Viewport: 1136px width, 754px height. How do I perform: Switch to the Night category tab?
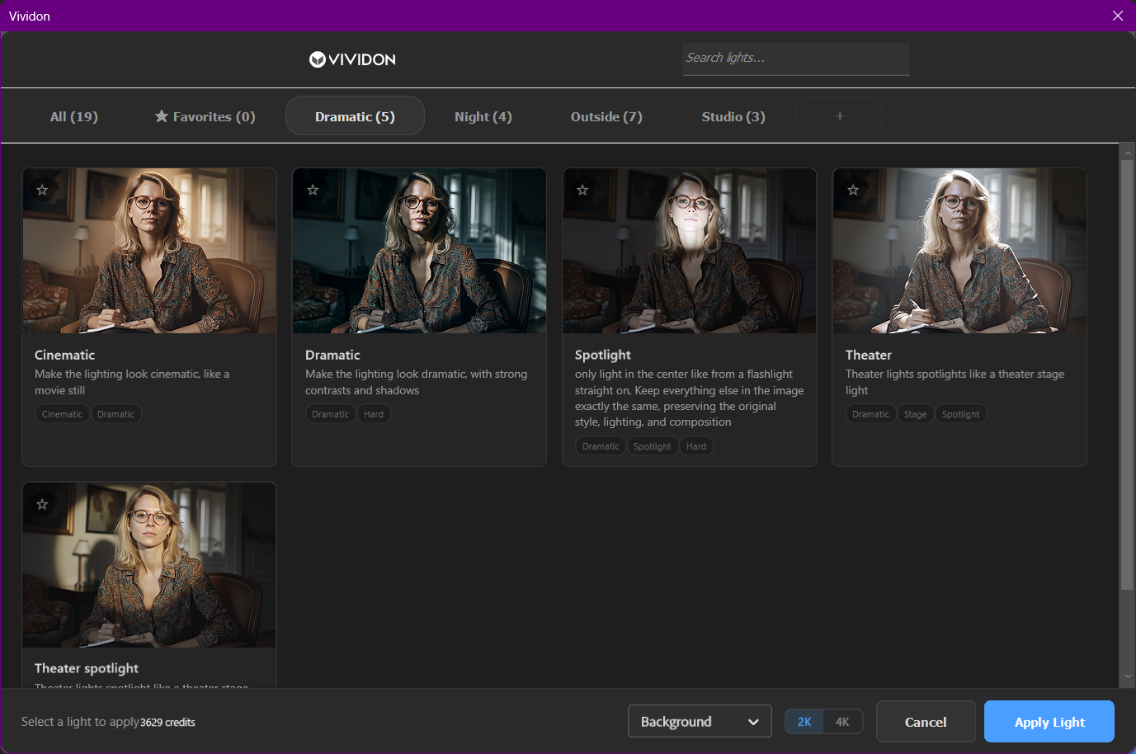(x=483, y=116)
